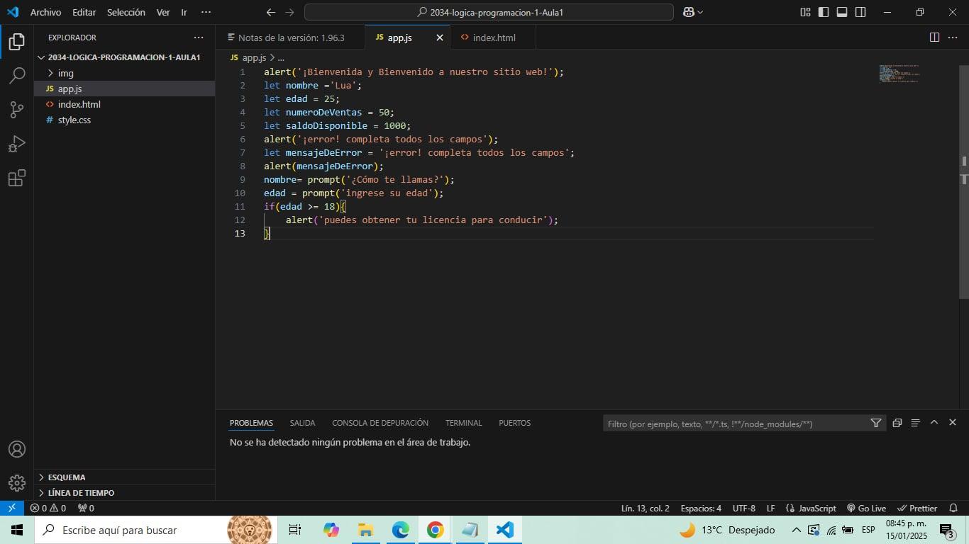The width and height of the screenshot is (969, 544).
Task: Maximize the panel with the chevron up
Action: coord(934,422)
